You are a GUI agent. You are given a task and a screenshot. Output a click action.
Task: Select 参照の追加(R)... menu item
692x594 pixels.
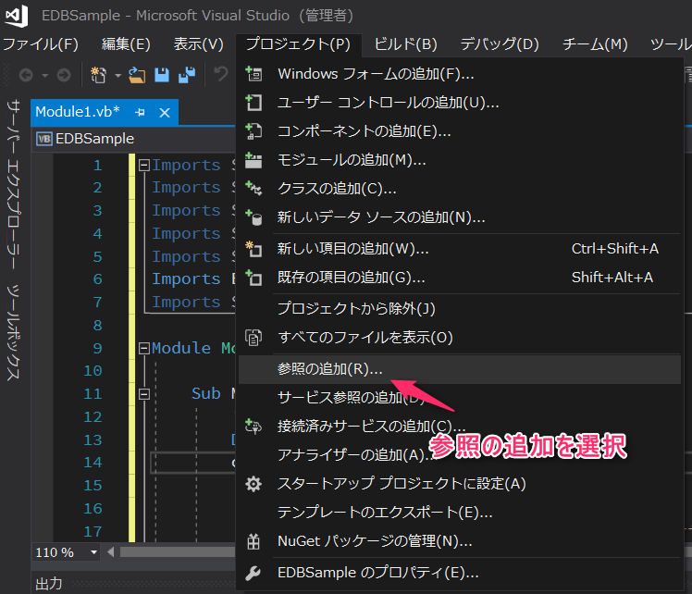(x=329, y=368)
